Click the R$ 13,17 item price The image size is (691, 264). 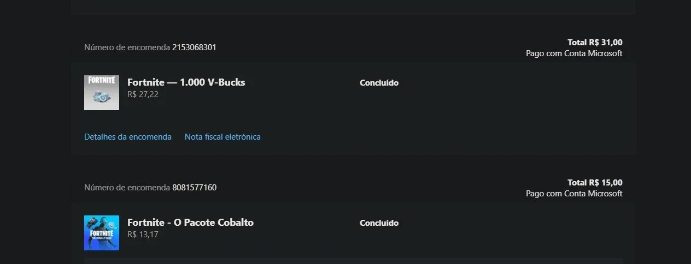tap(143, 235)
